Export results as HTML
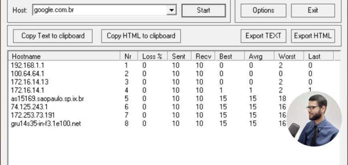The image size is (348, 165). 313,36
